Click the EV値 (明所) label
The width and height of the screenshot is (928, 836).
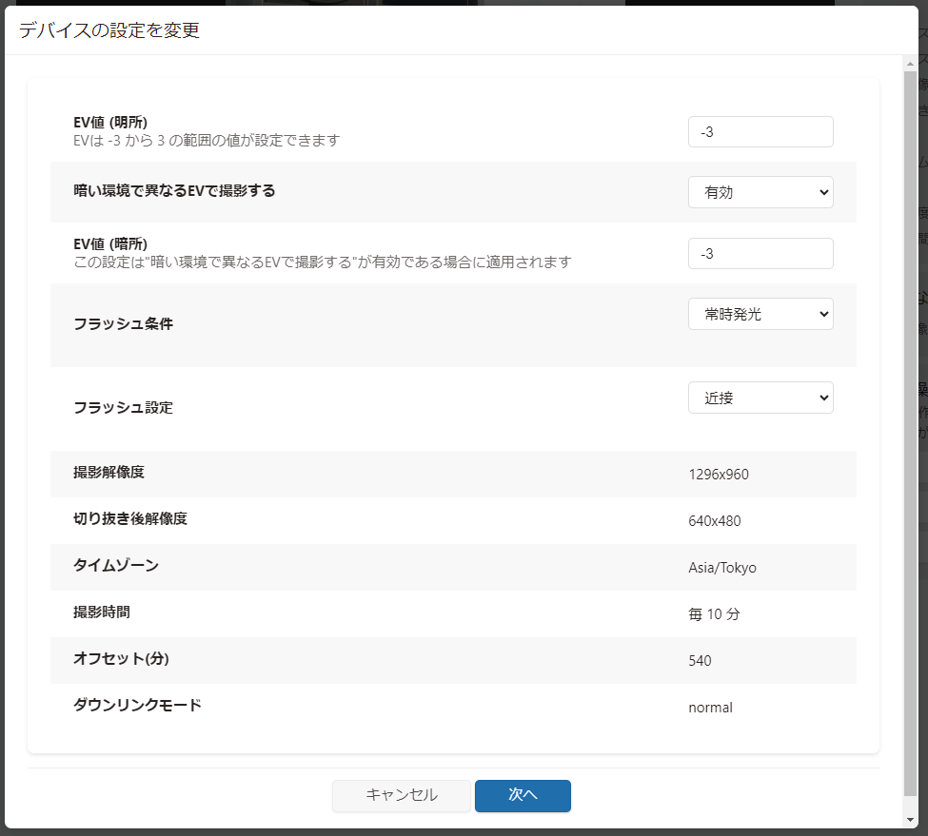tap(110, 123)
